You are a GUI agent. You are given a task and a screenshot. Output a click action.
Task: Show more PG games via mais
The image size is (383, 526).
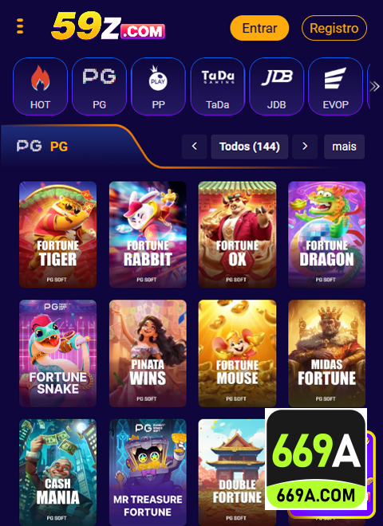tap(344, 147)
